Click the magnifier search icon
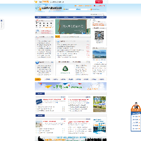141x141 pixels. tap(103, 14)
